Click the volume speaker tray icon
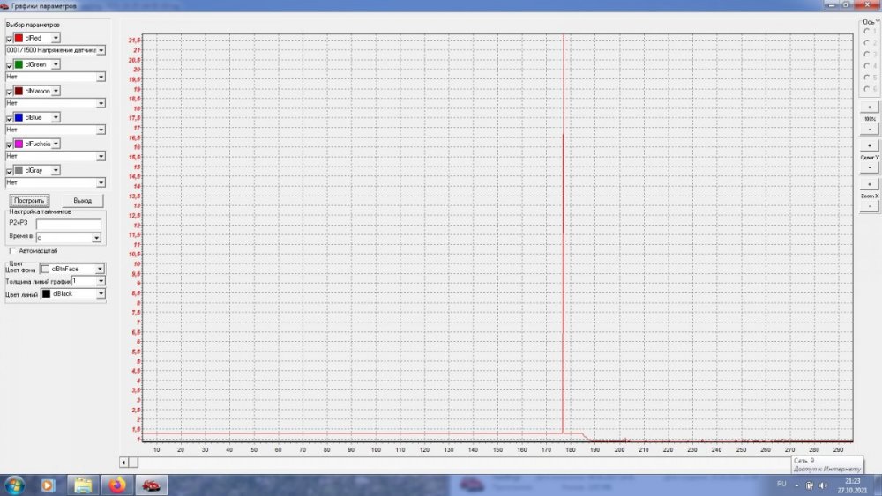882x496 pixels. coord(823,485)
